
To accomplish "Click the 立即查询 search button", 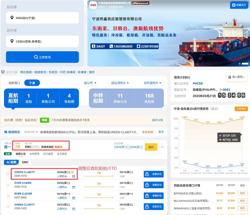I will [x=42, y=57].
